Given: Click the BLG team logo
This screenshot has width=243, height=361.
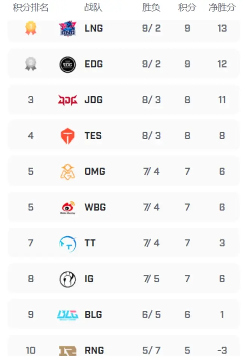Looking at the screenshot, I should pos(68,315).
